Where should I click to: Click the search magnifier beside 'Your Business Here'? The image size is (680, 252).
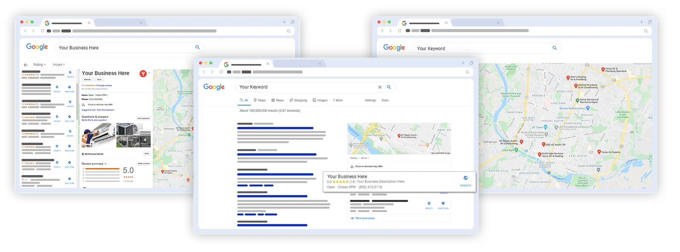[x=198, y=48]
